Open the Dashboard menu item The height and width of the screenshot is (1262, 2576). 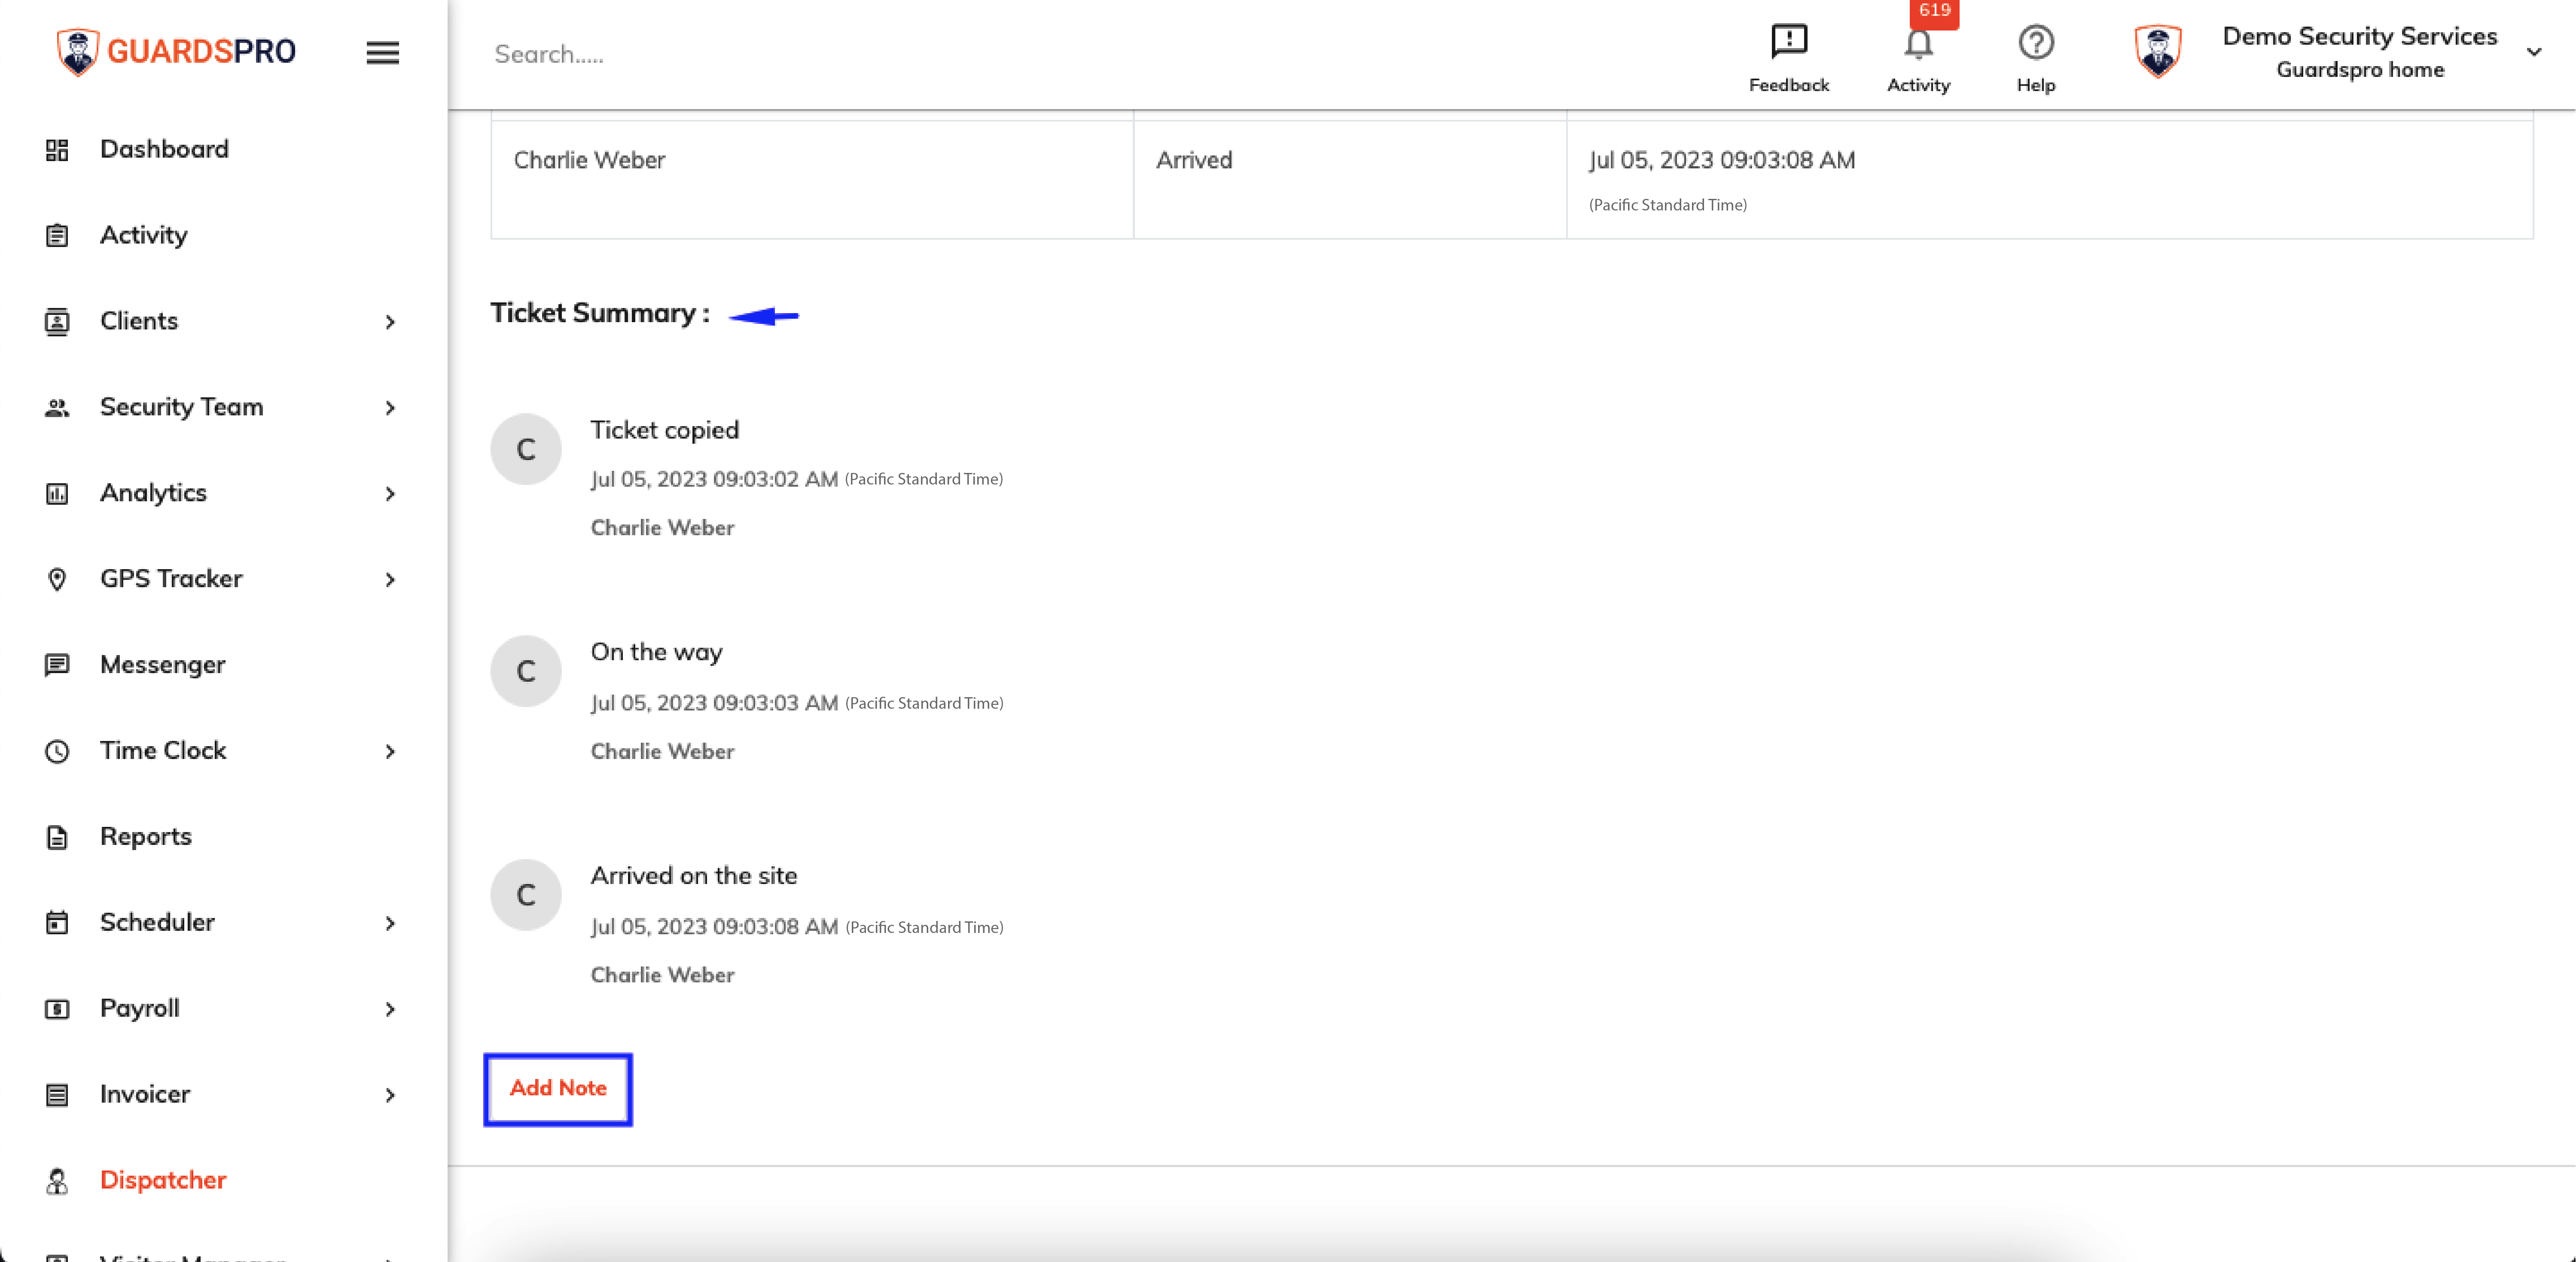164,149
